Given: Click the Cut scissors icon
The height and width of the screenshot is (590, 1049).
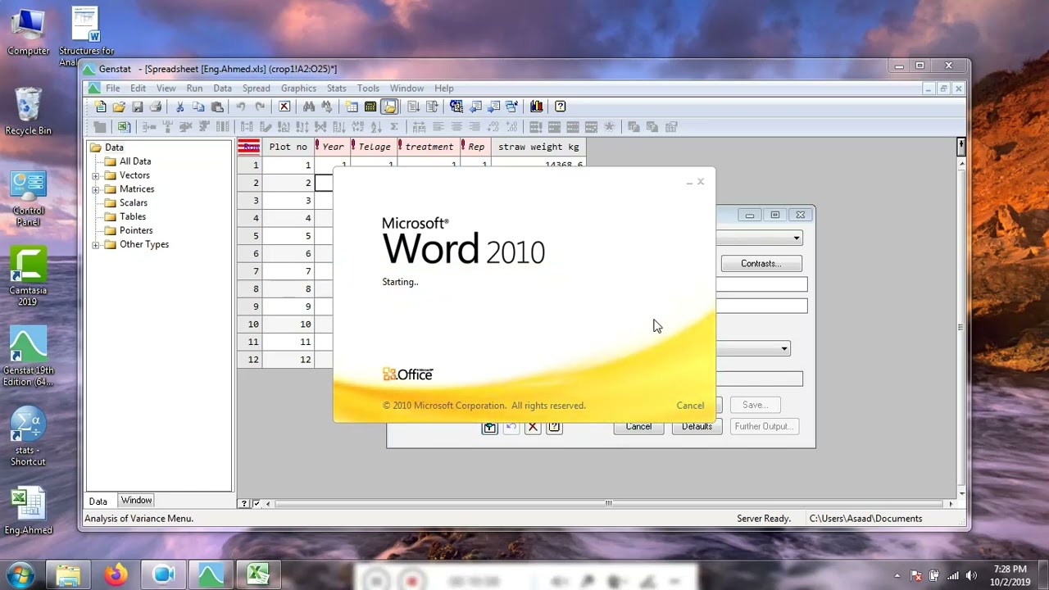Looking at the screenshot, I should click(179, 107).
